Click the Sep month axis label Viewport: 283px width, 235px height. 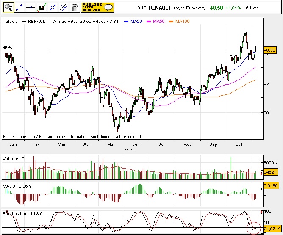[214, 144]
